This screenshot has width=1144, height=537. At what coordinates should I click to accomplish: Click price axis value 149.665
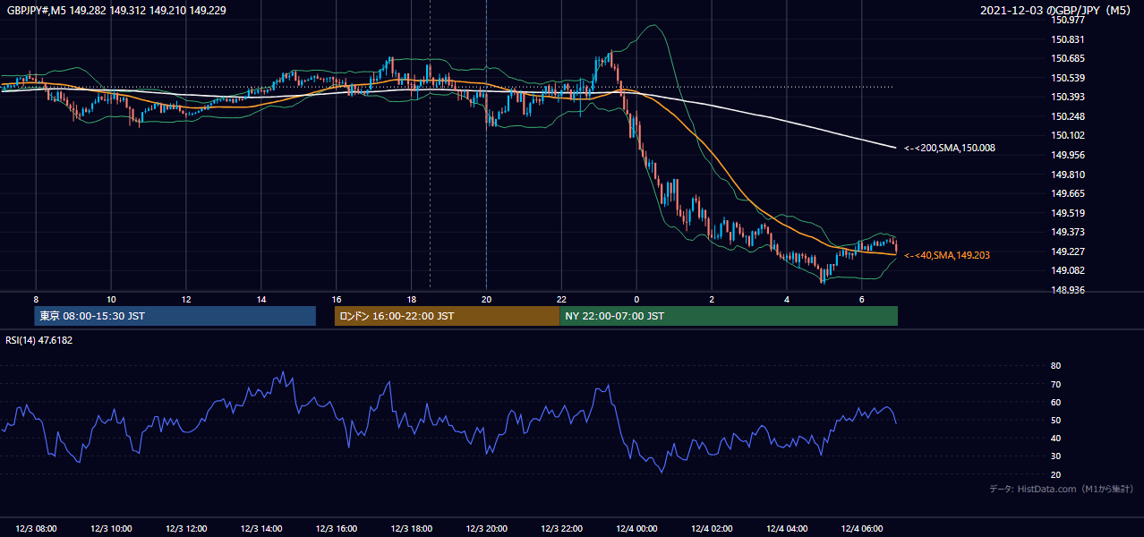1069,193
